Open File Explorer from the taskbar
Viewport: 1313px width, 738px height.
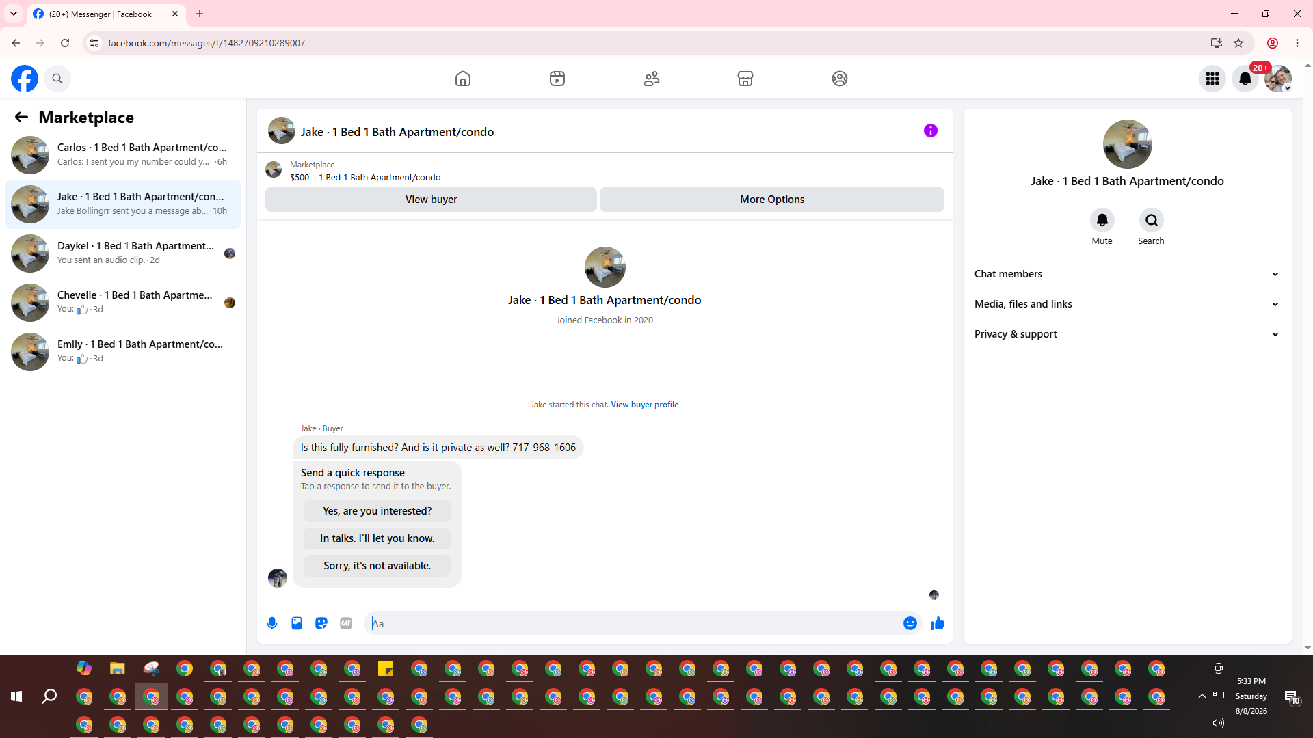[118, 668]
